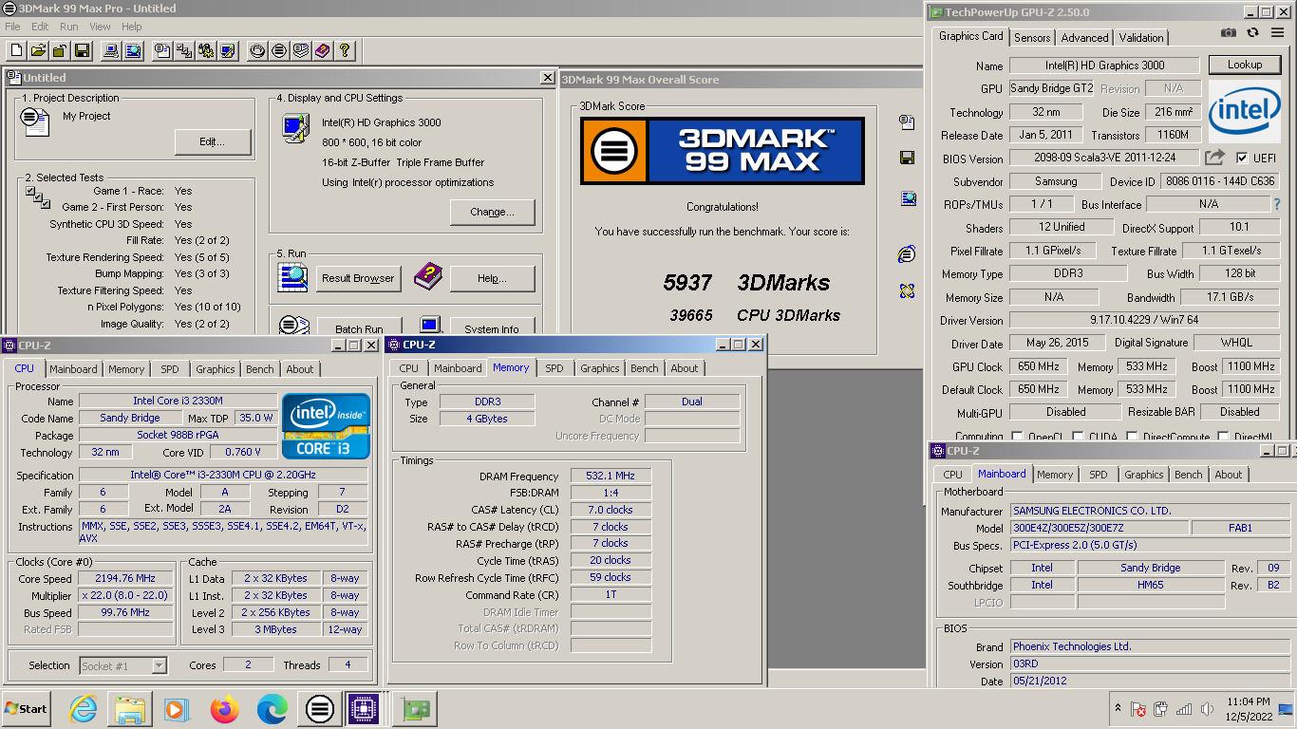Click the 39665 CPU 3DMarks text
Screen dimensions: 1297x729
coord(755,315)
